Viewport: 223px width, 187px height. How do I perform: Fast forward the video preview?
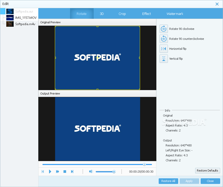click(57, 172)
